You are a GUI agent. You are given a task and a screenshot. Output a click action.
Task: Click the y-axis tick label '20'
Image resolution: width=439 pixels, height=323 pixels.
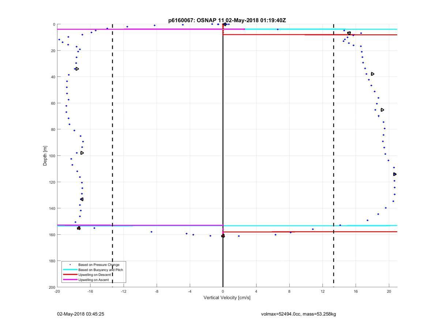[53, 51]
